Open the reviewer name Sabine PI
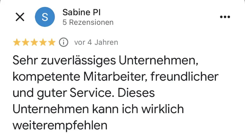This screenshot has height=135, width=245. coord(81,12)
